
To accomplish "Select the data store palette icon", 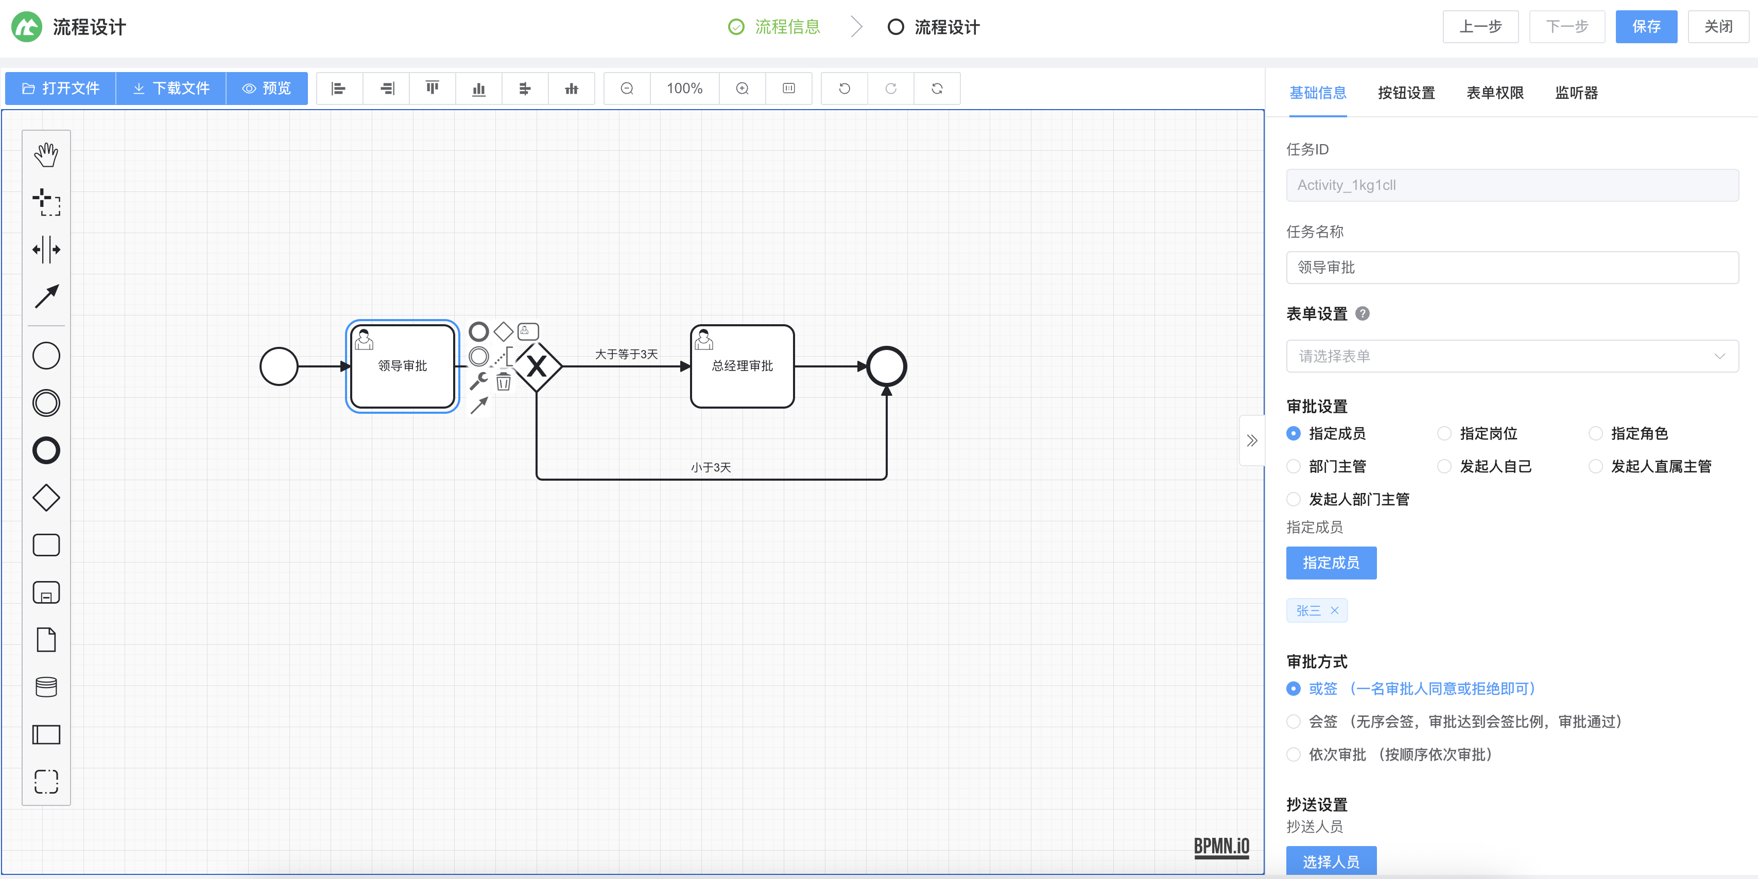I will (x=46, y=687).
